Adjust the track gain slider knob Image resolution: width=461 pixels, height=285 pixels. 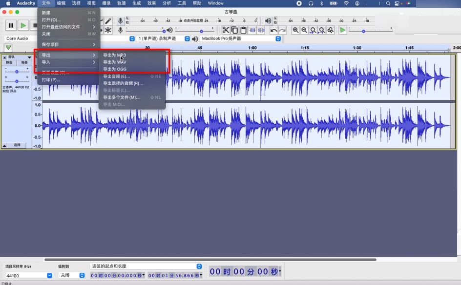click(17, 72)
